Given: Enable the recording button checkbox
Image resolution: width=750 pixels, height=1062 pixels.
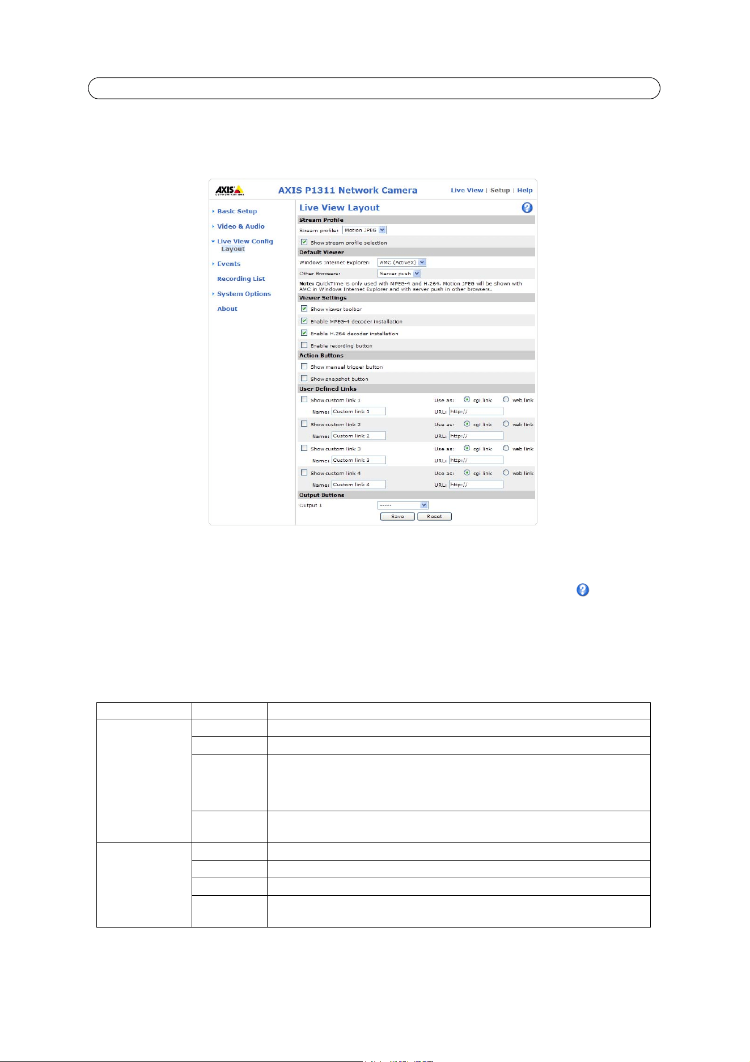Looking at the screenshot, I should click(304, 345).
